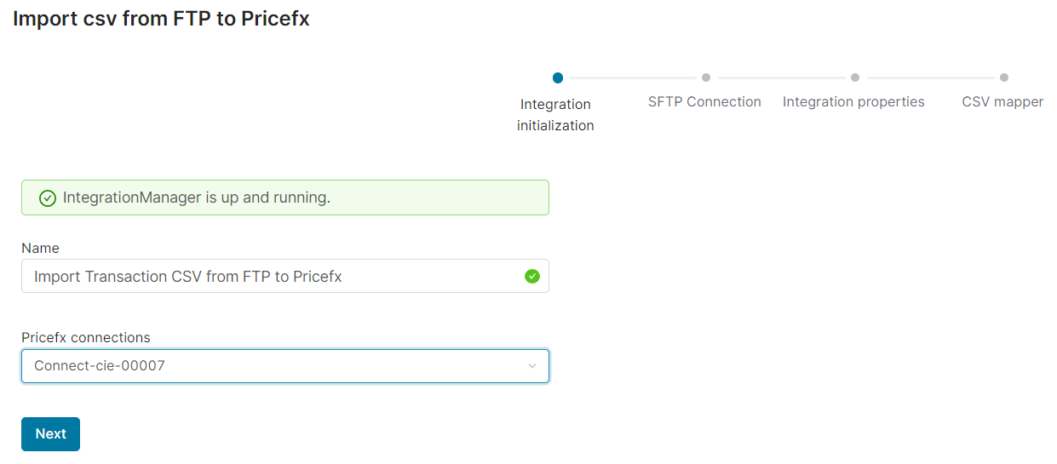Click the progress line between Integration properties and CSV mapper
The width and height of the screenshot is (1057, 464).
pos(930,77)
